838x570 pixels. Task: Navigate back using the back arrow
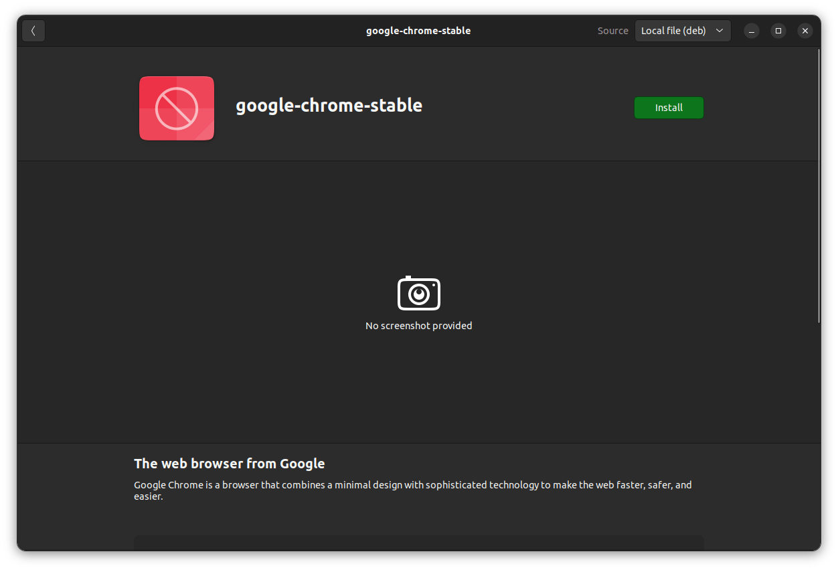pyautogui.click(x=33, y=30)
